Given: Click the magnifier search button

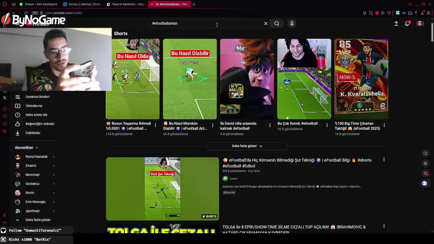Looking at the screenshot, I should point(277,23).
